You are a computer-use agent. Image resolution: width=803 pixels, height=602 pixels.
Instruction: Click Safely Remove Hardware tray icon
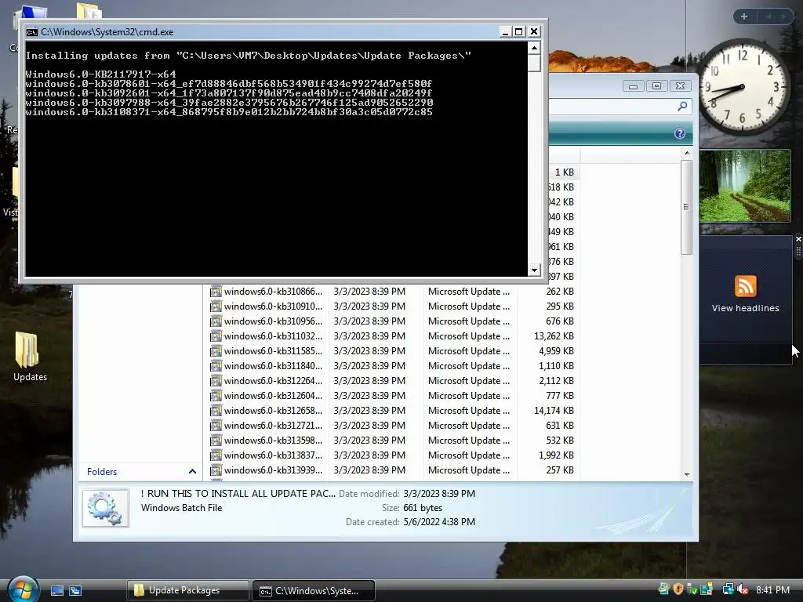pyautogui.click(x=692, y=589)
